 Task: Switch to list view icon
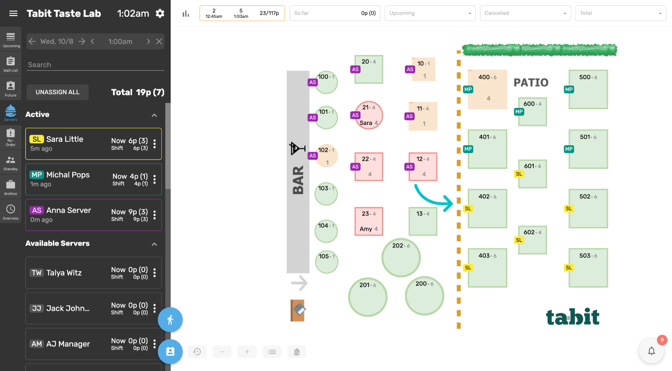click(x=272, y=352)
